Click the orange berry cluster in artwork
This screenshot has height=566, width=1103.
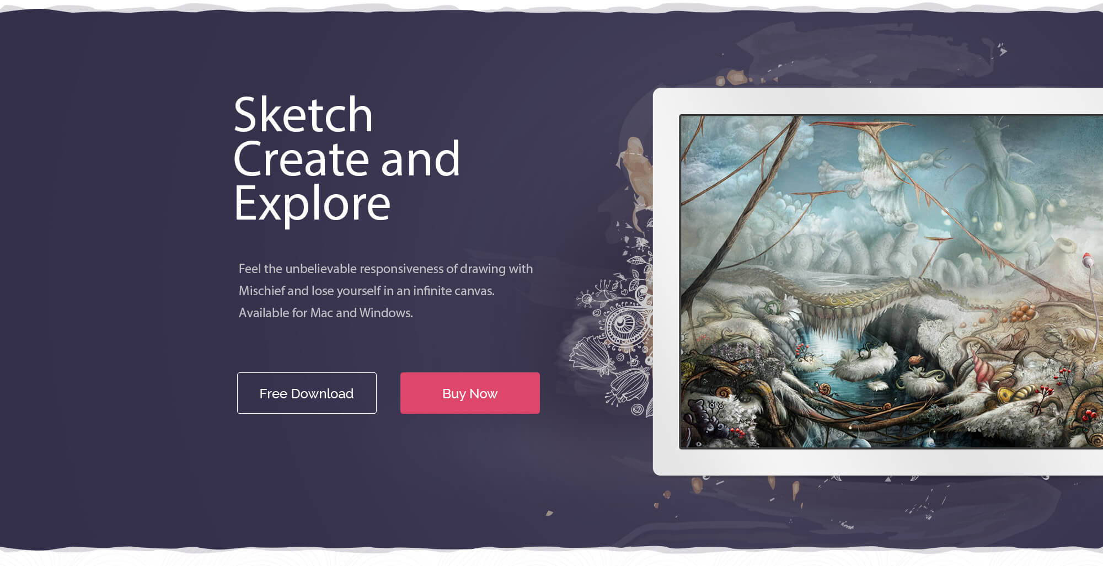(x=1020, y=312)
